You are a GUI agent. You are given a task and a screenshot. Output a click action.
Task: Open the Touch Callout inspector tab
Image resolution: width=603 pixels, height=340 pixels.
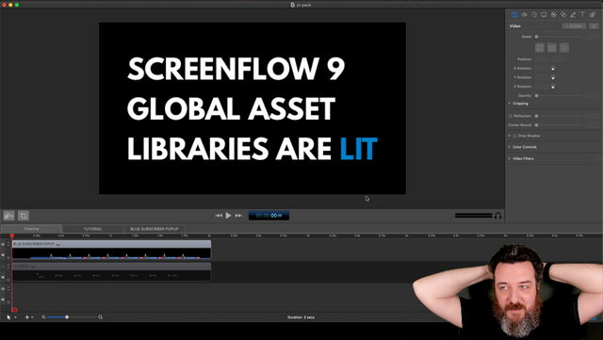[x=563, y=15]
